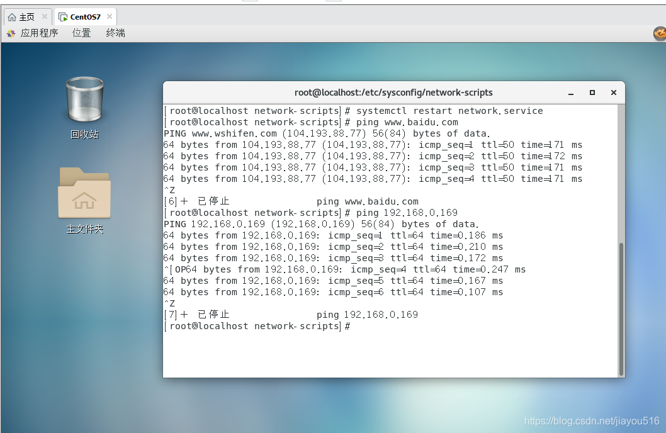The image size is (666, 433).
Task: Click the baidu reply line icmp_seq=2 time=172 ms
Action: [373, 156]
